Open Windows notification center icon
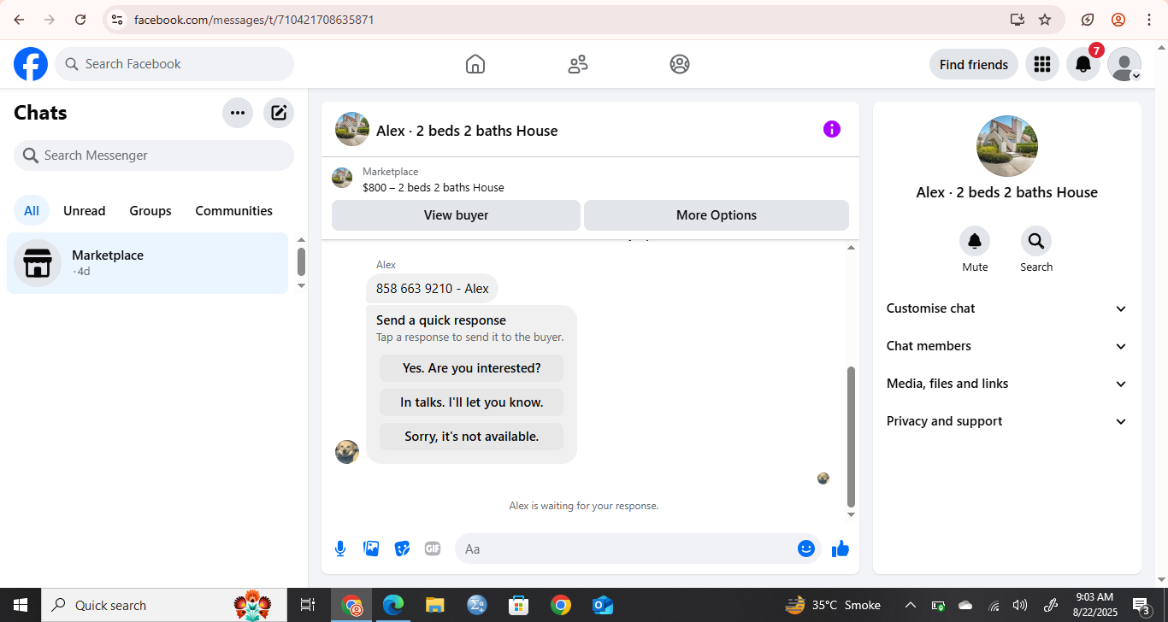 click(x=1141, y=605)
